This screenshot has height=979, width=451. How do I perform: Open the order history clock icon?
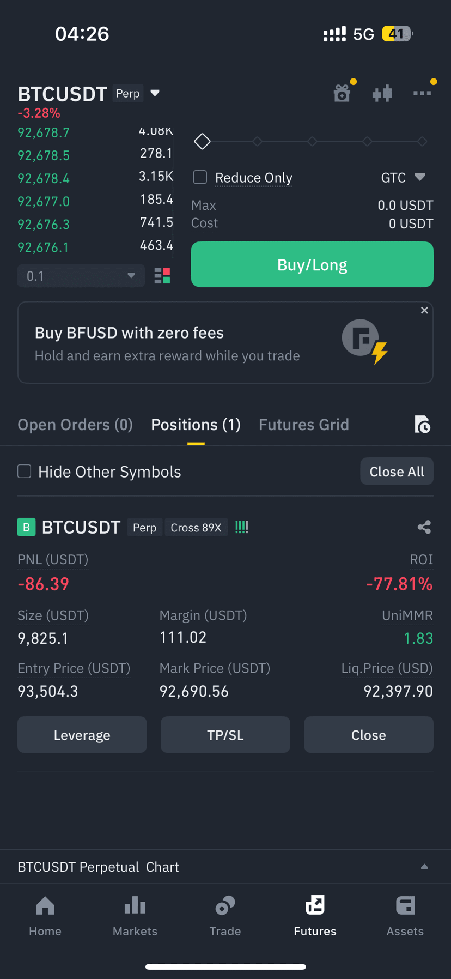coord(422,424)
